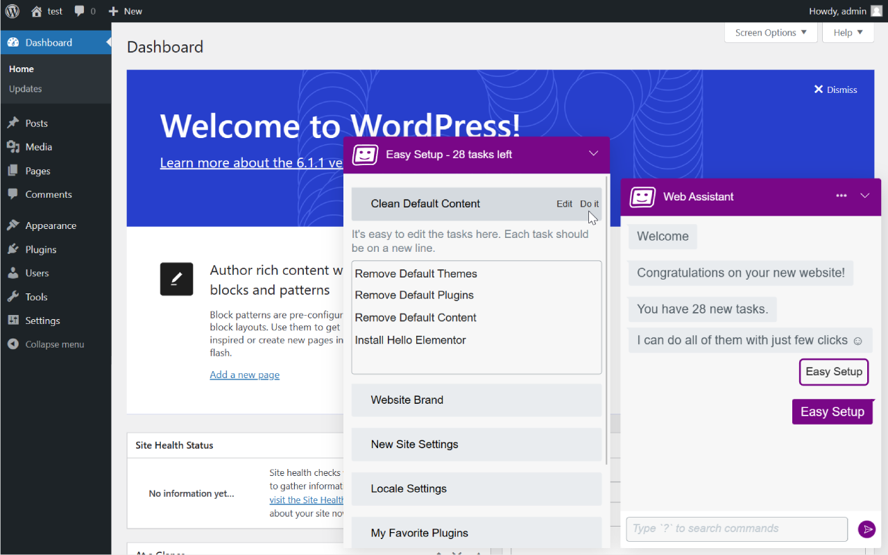Dismiss the welcome panel
This screenshot has width=888, height=555.
[835, 89]
